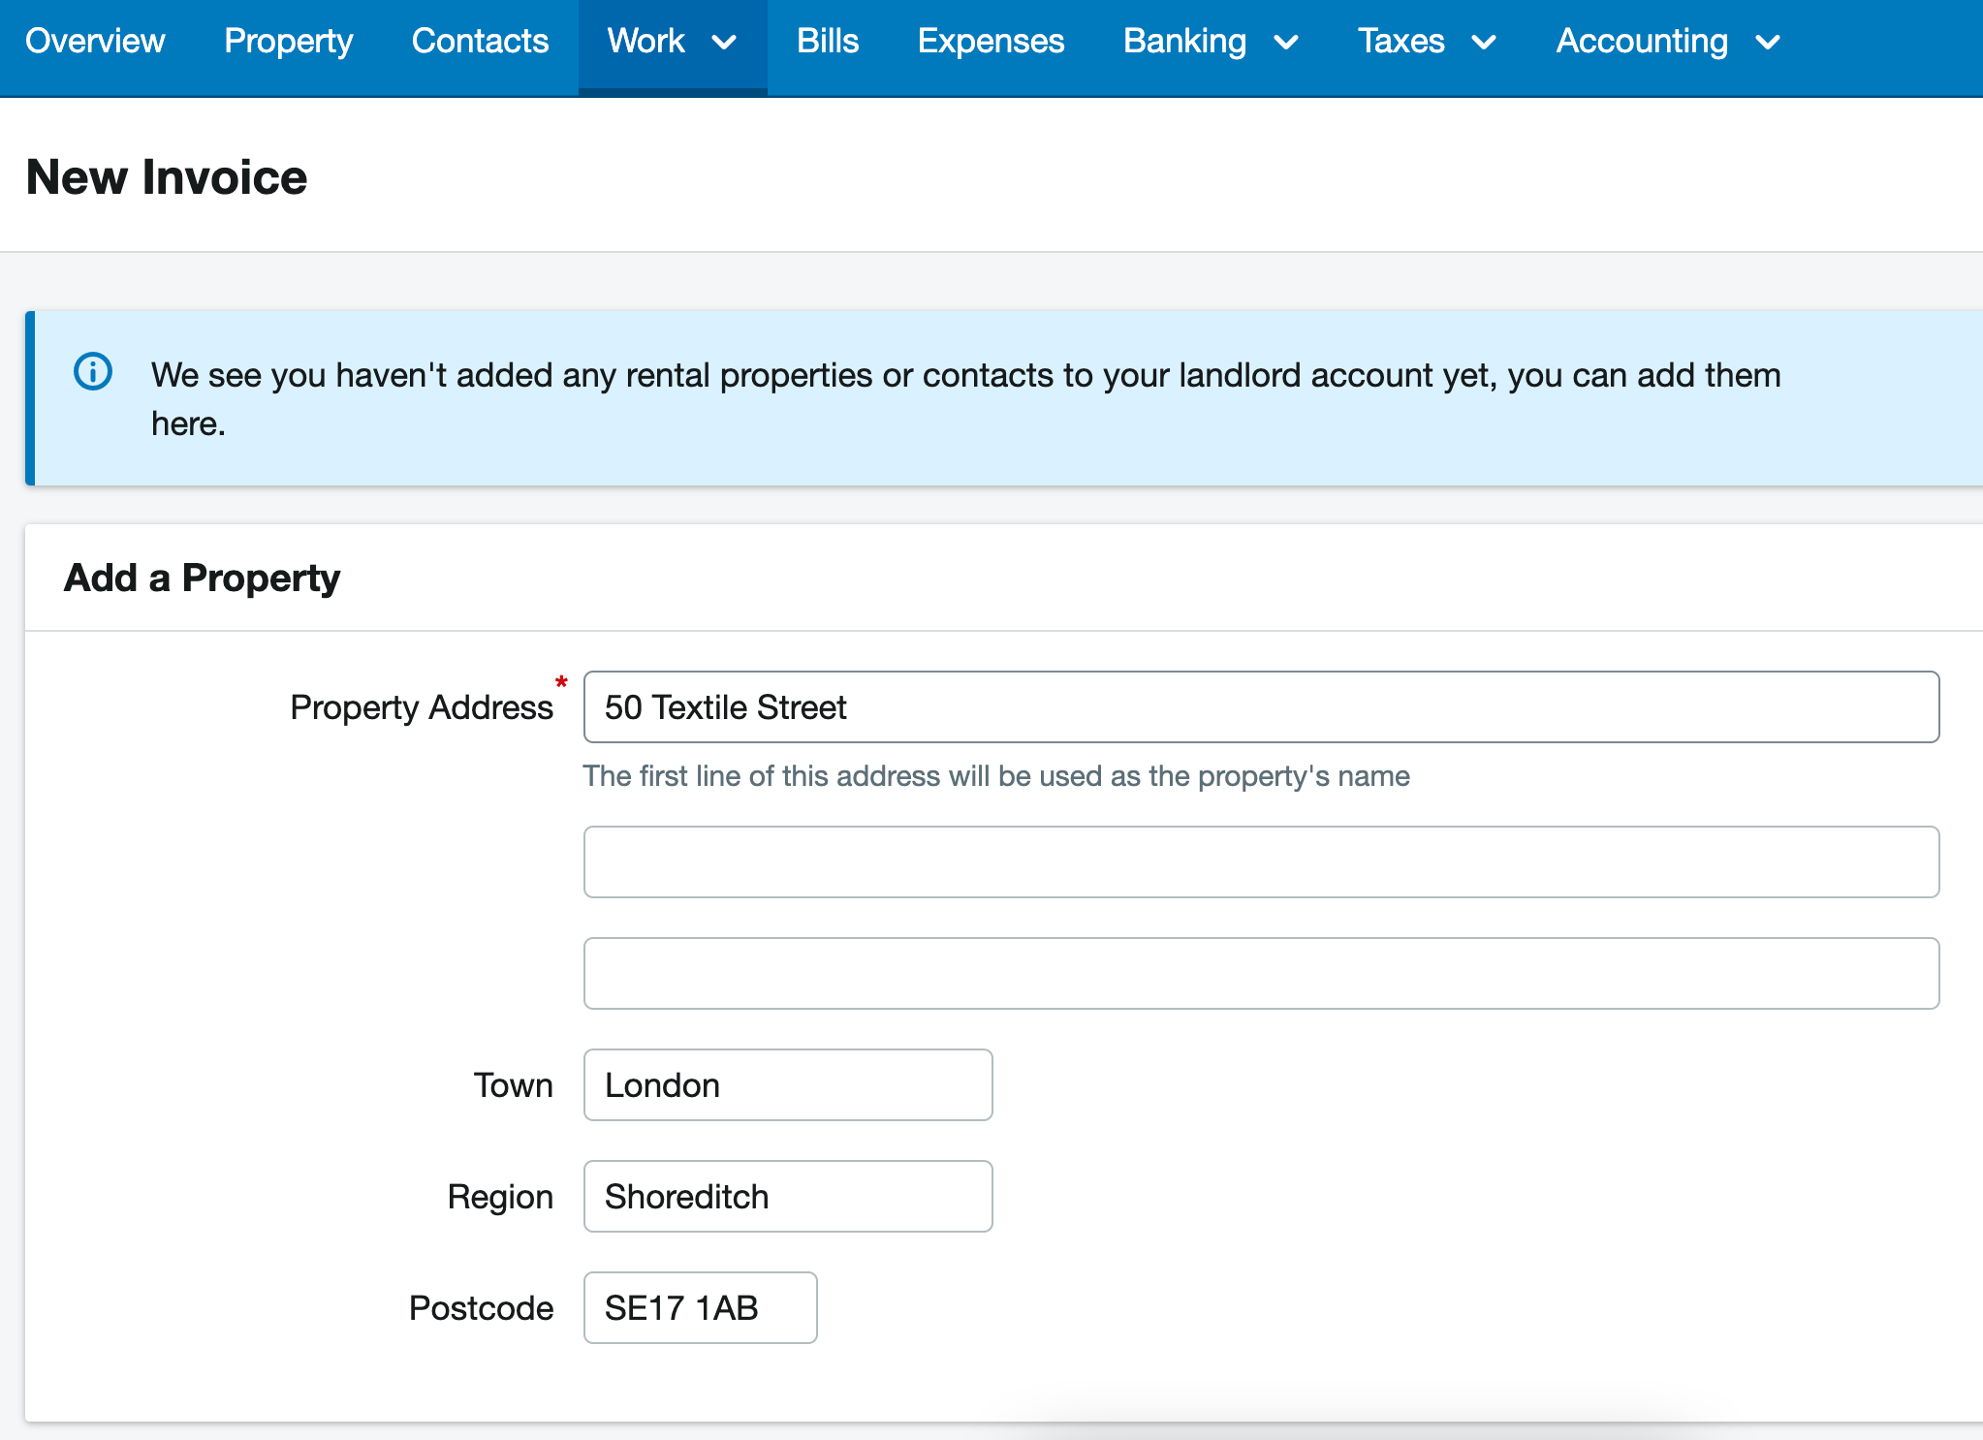Switch to the Bills section

coord(827,42)
